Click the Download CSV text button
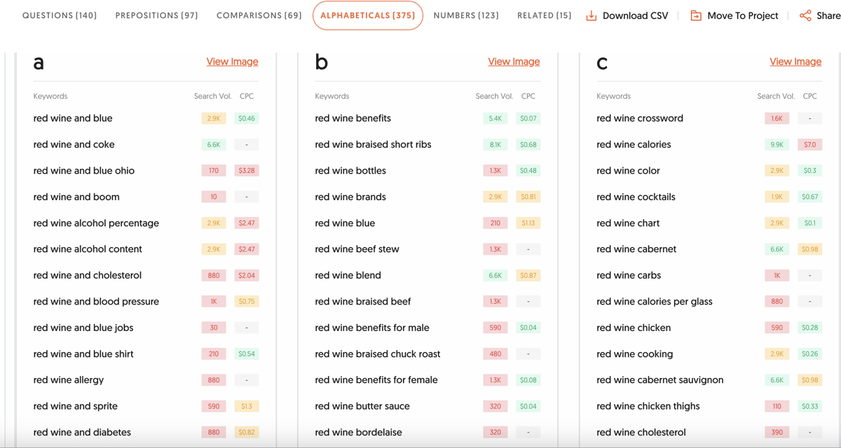Image resolution: width=841 pixels, height=448 pixels. pyautogui.click(x=635, y=15)
